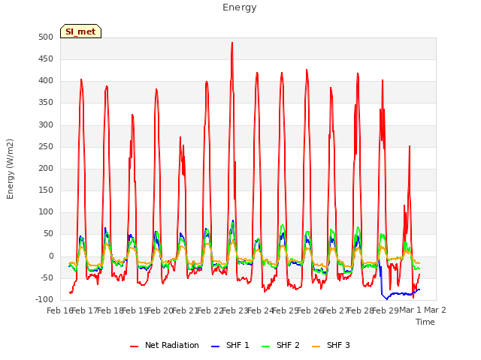Click the Energy chart title
481x360 pixels.
pos(240,7)
